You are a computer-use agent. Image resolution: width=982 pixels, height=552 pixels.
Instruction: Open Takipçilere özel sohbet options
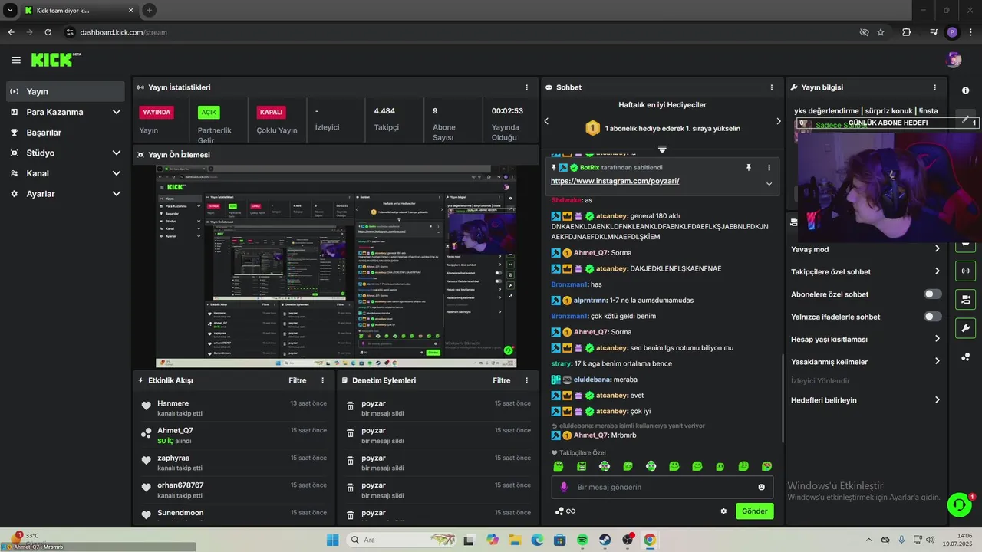click(937, 271)
